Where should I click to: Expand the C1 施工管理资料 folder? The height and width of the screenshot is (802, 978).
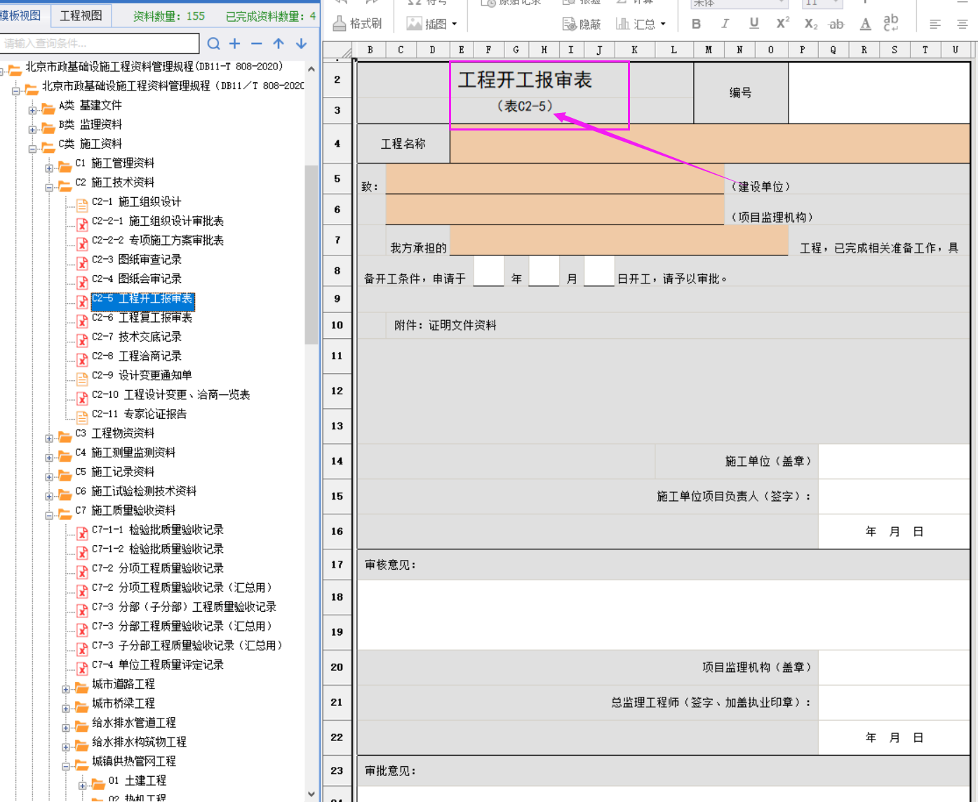pyautogui.click(x=49, y=168)
